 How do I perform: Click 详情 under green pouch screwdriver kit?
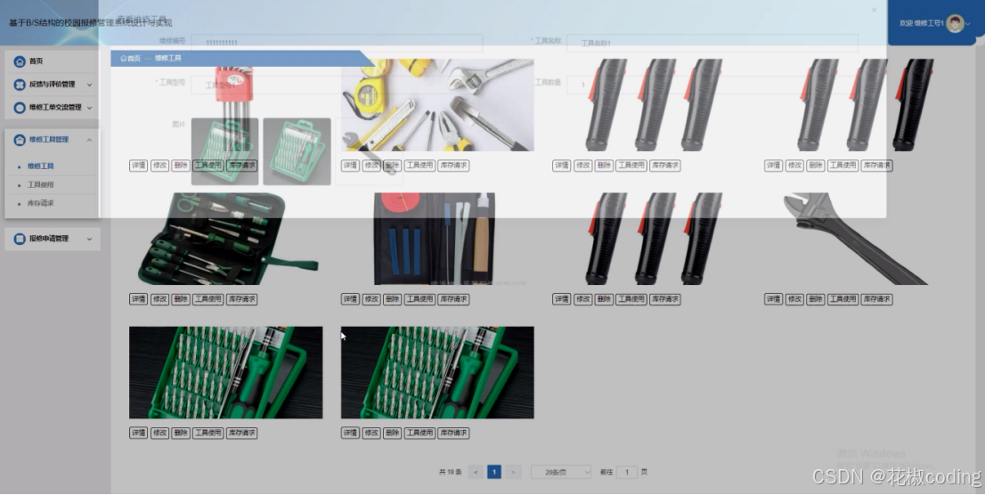click(x=138, y=300)
